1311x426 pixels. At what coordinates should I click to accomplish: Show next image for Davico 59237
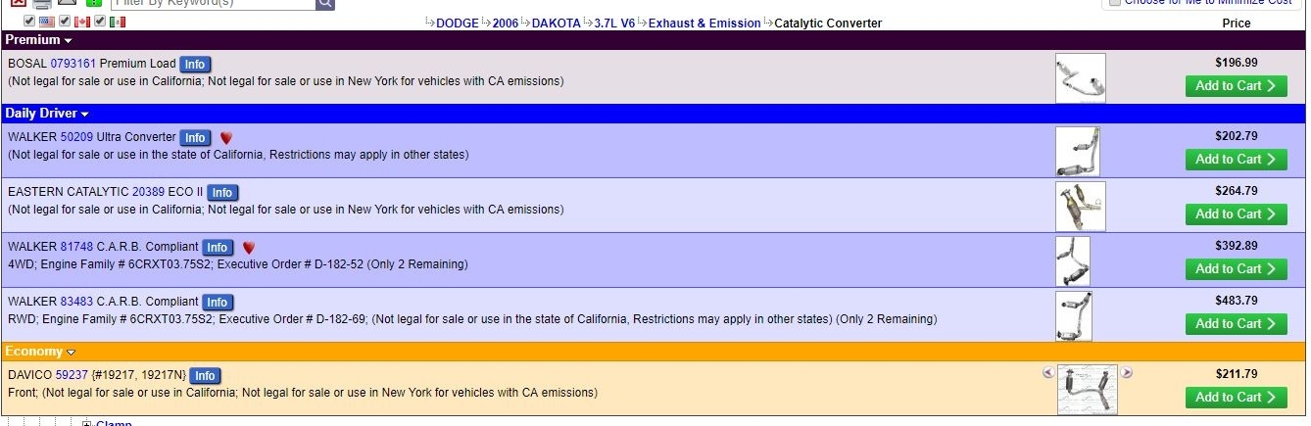(x=1127, y=373)
